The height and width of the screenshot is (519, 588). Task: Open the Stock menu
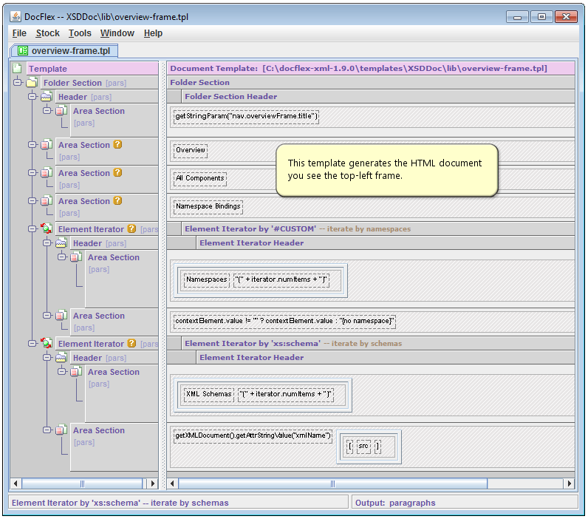click(47, 33)
